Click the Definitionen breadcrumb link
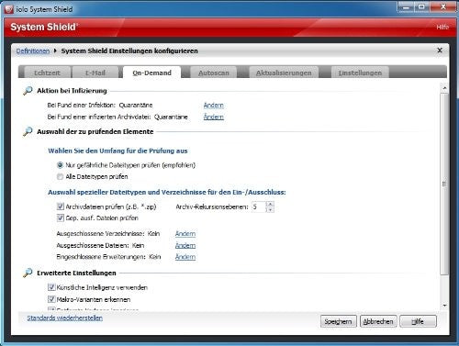The image size is (459, 346). (x=33, y=50)
